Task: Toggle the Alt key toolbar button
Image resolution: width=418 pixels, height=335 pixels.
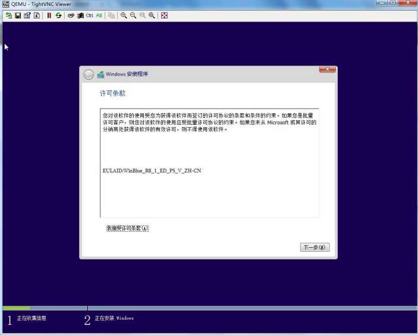Action: click(x=99, y=15)
